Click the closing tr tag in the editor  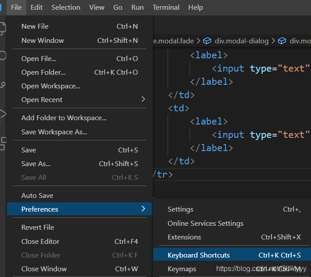point(162,175)
